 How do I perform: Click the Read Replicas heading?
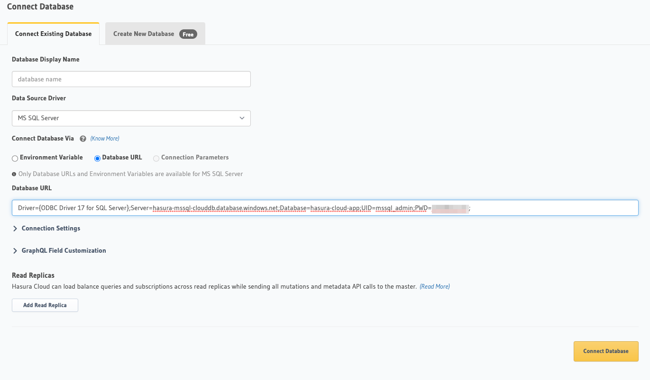[x=33, y=275]
